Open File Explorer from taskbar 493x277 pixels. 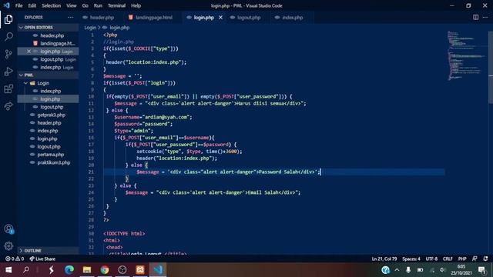click(87, 270)
